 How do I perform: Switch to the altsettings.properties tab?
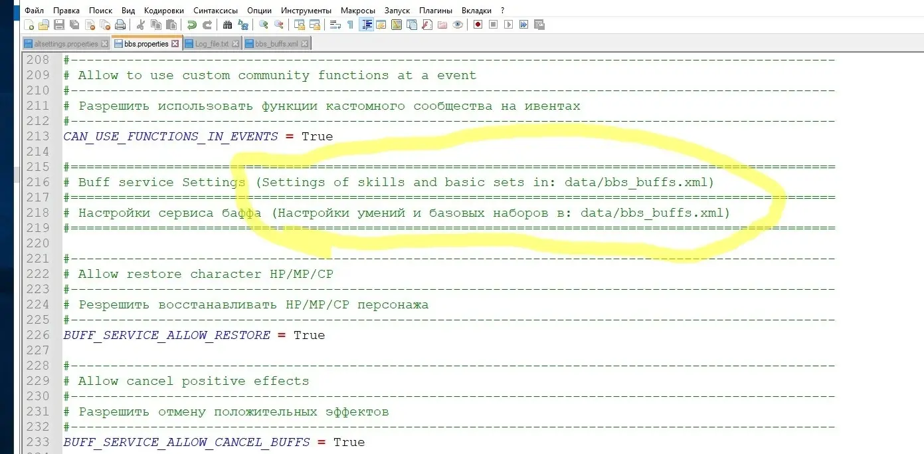click(x=65, y=44)
